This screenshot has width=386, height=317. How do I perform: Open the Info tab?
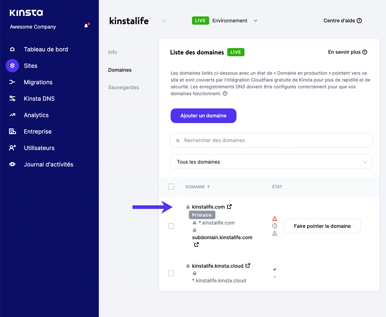(x=112, y=52)
